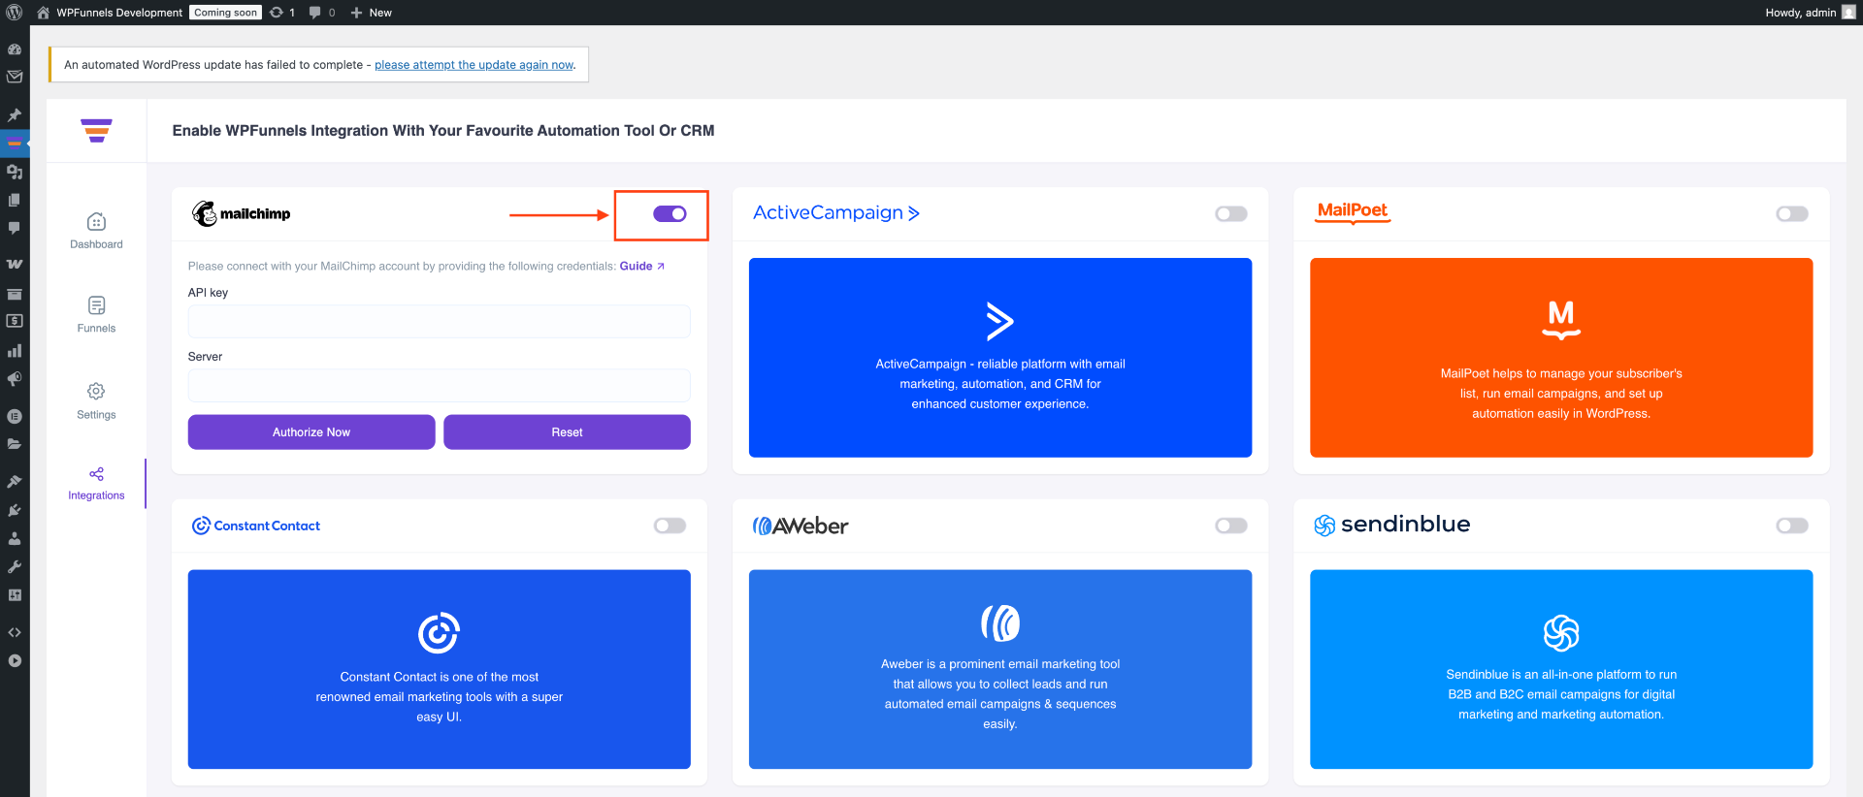The width and height of the screenshot is (1863, 797).
Task: Open Media icon in admin sidebar
Action: point(15,172)
